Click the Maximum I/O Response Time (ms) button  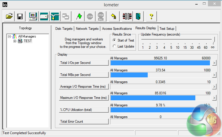(84, 98)
